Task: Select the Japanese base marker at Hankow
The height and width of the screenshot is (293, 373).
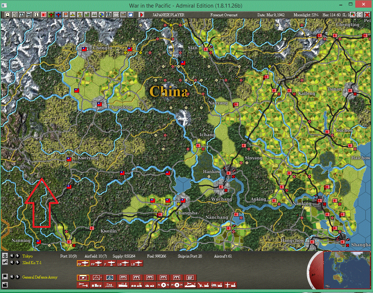Action: pos(229,173)
